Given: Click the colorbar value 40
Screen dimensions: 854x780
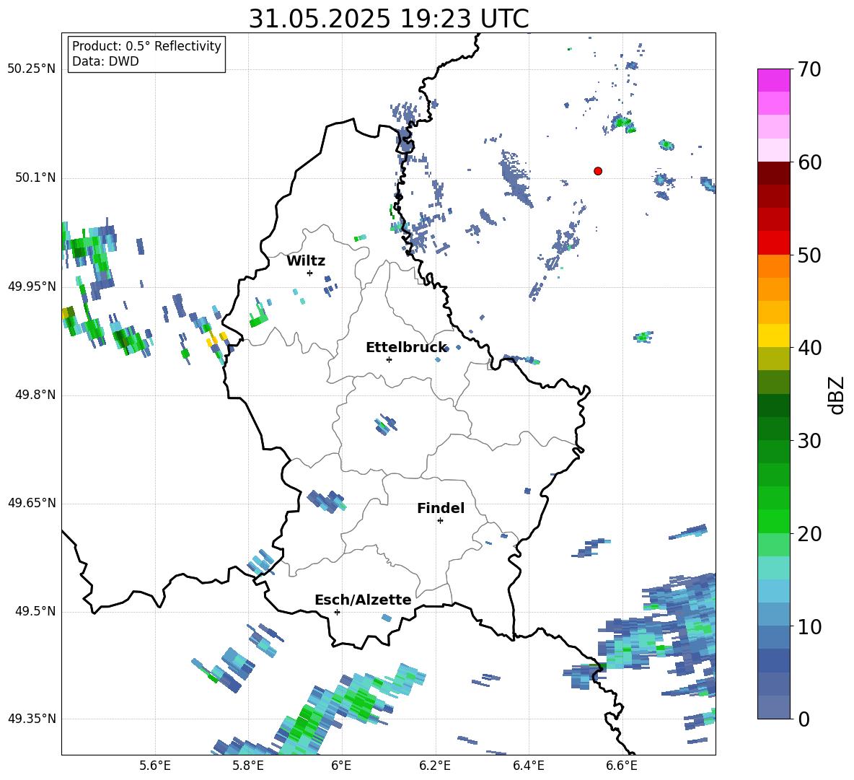Looking at the screenshot, I should pos(810,348).
